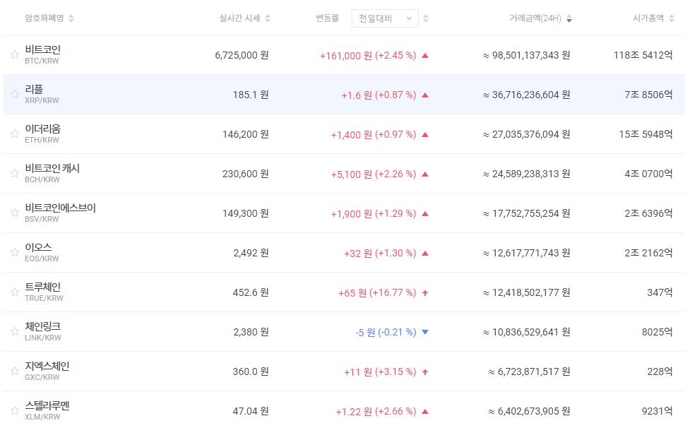This screenshot has width=685, height=428.
Task: Click the 거래금액(24H) column header
Action: [535, 18]
